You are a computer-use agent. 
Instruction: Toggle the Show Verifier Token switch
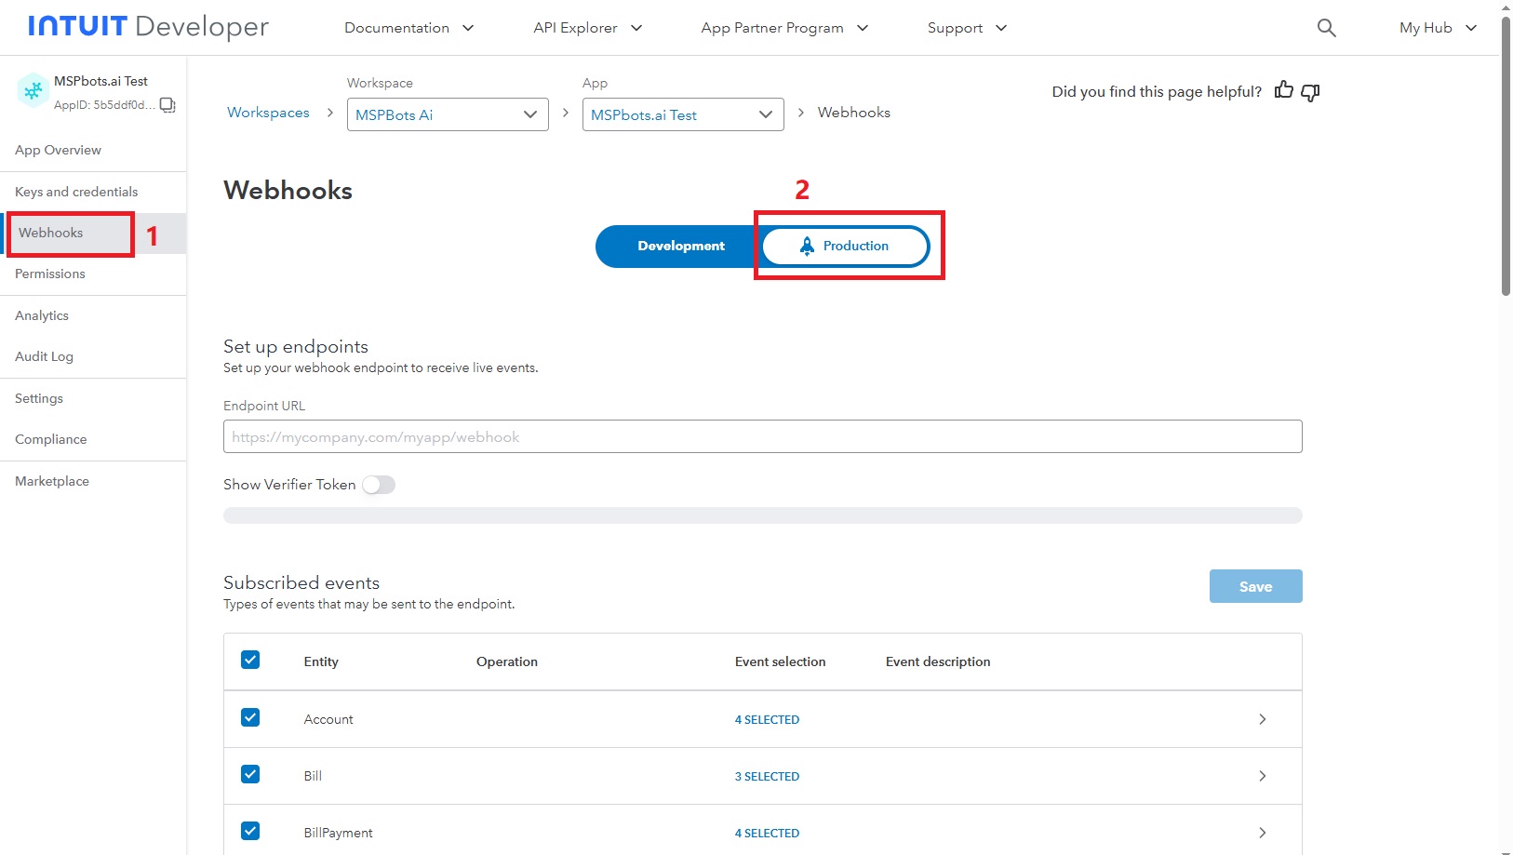[379, 485]
